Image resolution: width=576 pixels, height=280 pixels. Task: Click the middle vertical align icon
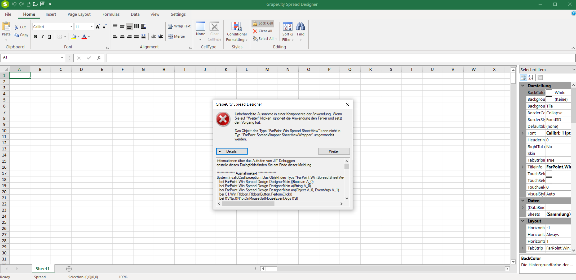(x=122, y=26)
